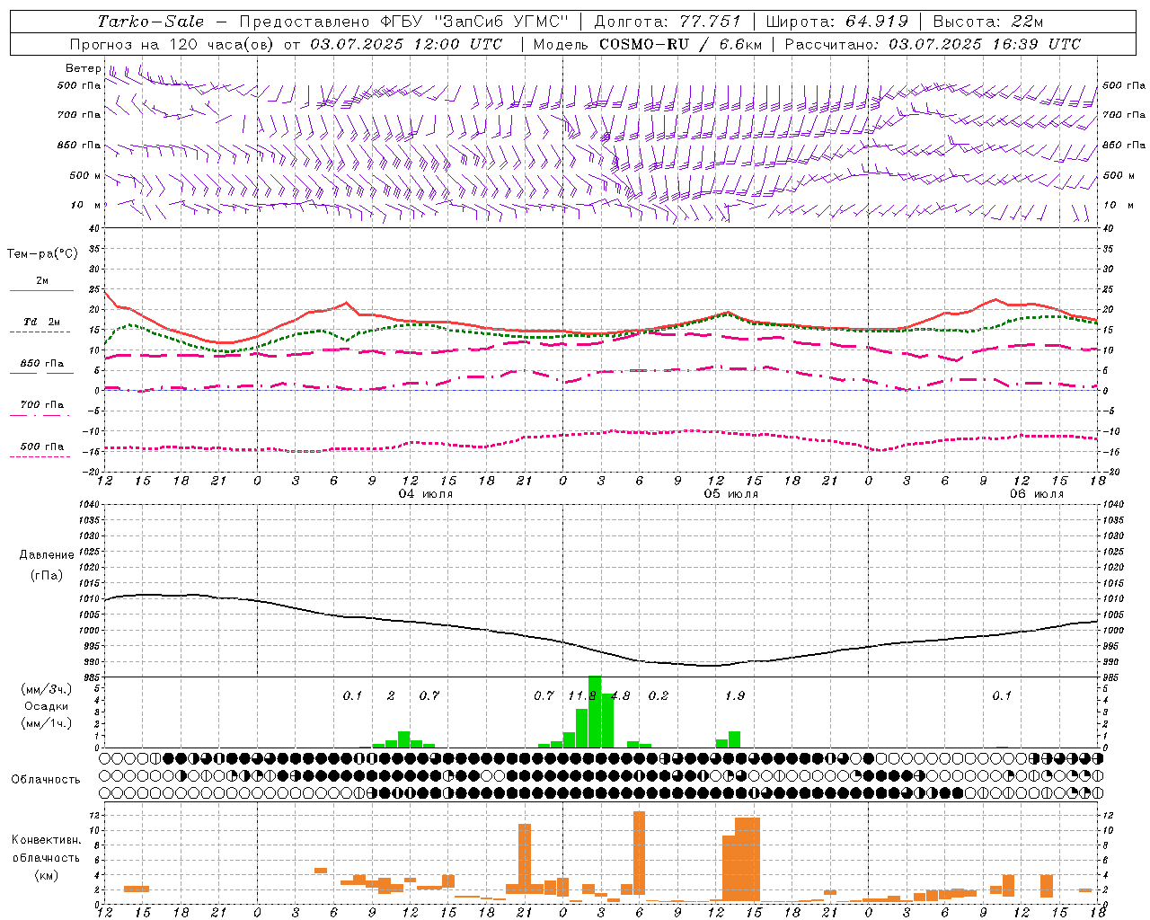This screenshot has width=1150, height=920.
Task: Click the '06 июля' date label
Action: click(x=1036, y=494)
